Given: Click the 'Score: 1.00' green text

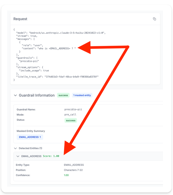Looking at the screenshot, I should tap(51, 156).
